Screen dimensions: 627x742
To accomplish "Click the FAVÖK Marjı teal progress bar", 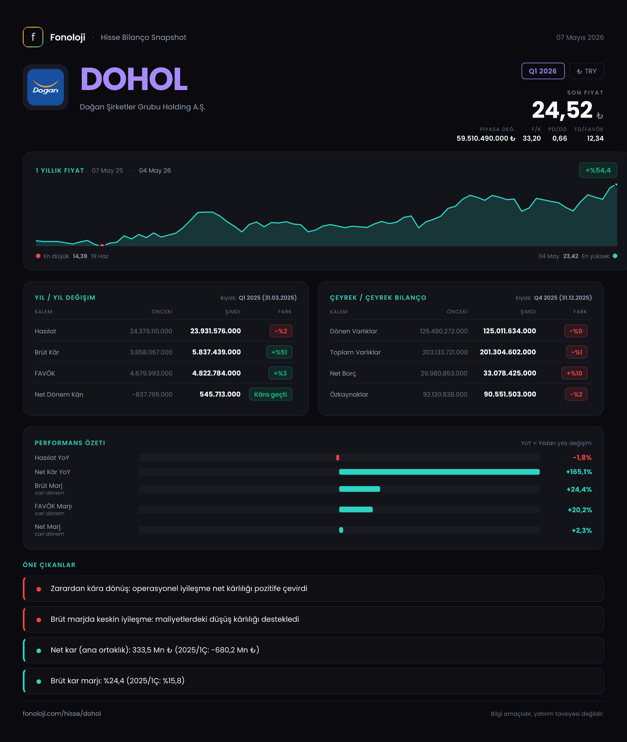I will point(356,509).
